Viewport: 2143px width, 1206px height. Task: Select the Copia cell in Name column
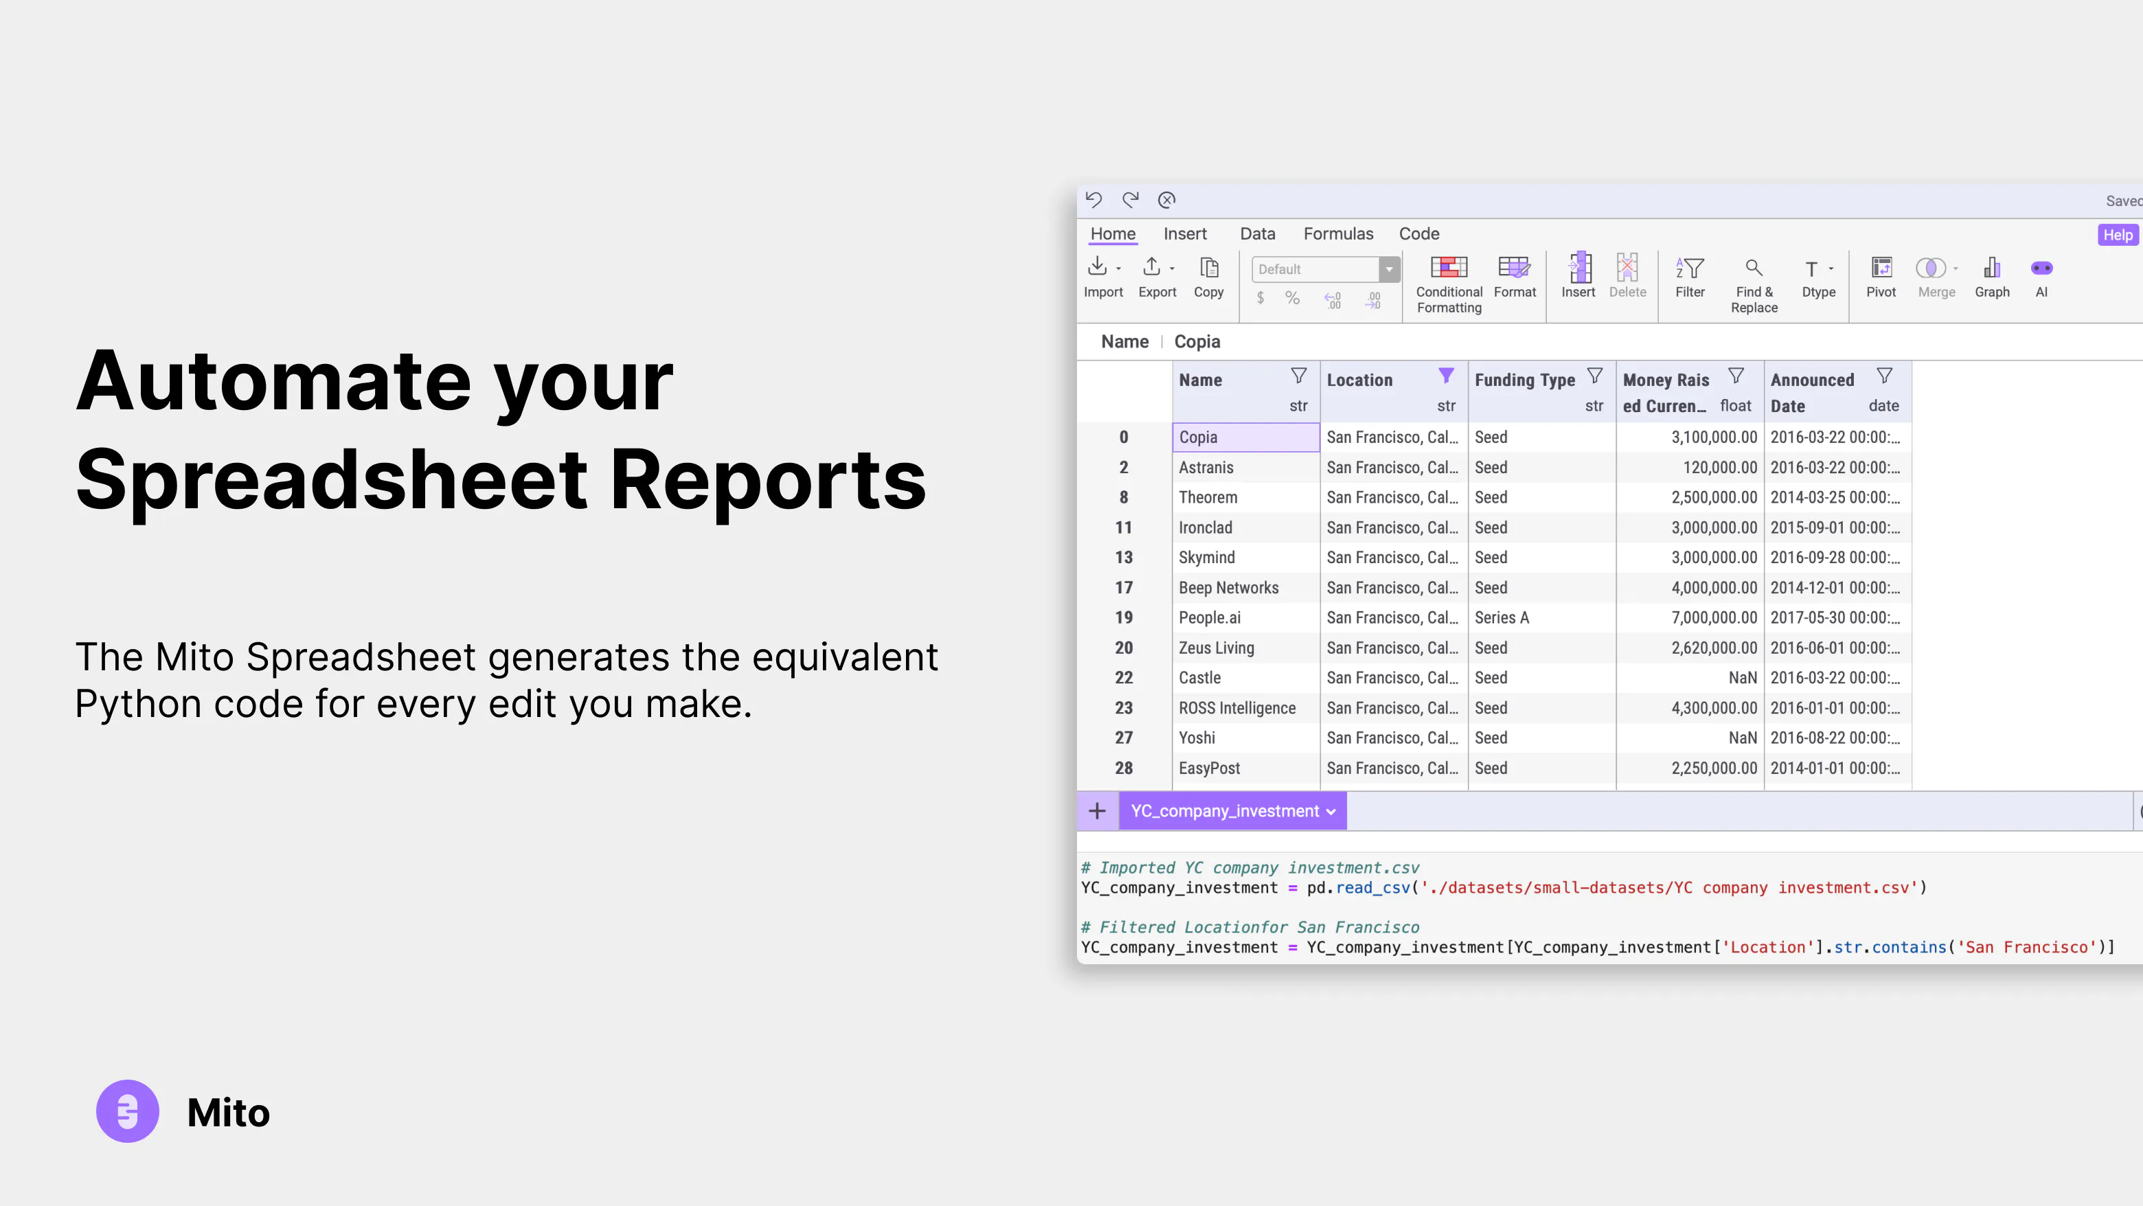coord(1245,437)
